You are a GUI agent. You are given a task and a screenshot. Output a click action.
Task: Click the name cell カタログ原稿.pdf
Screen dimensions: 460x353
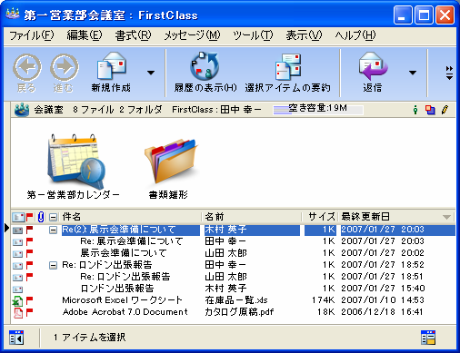coord(239,312)
